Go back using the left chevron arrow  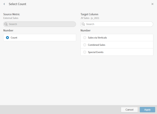pyautogui.click(x=4, y=4)
